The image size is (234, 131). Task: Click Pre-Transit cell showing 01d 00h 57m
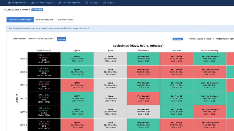(143, 98)
